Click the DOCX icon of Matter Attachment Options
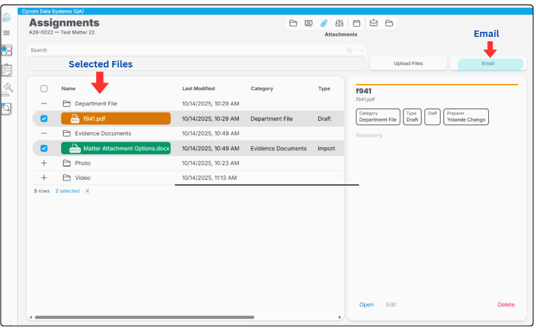The width and height of the screenshot is (536, 328). (75, 149)
